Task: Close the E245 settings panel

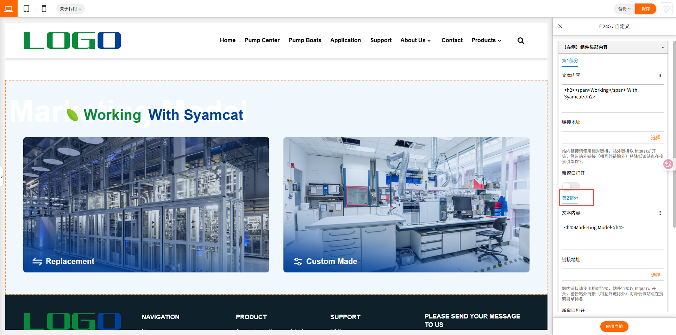Action: [560, 26]
